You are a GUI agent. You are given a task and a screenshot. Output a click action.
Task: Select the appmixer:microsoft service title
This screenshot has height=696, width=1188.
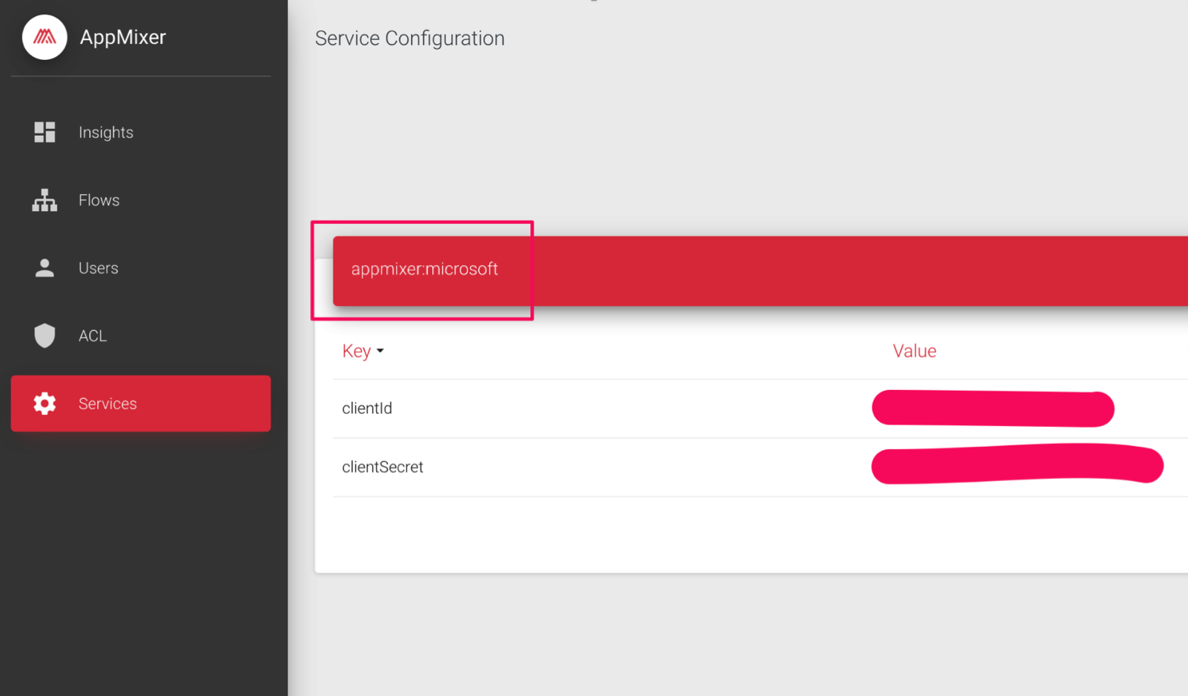(x=424, y=269)
